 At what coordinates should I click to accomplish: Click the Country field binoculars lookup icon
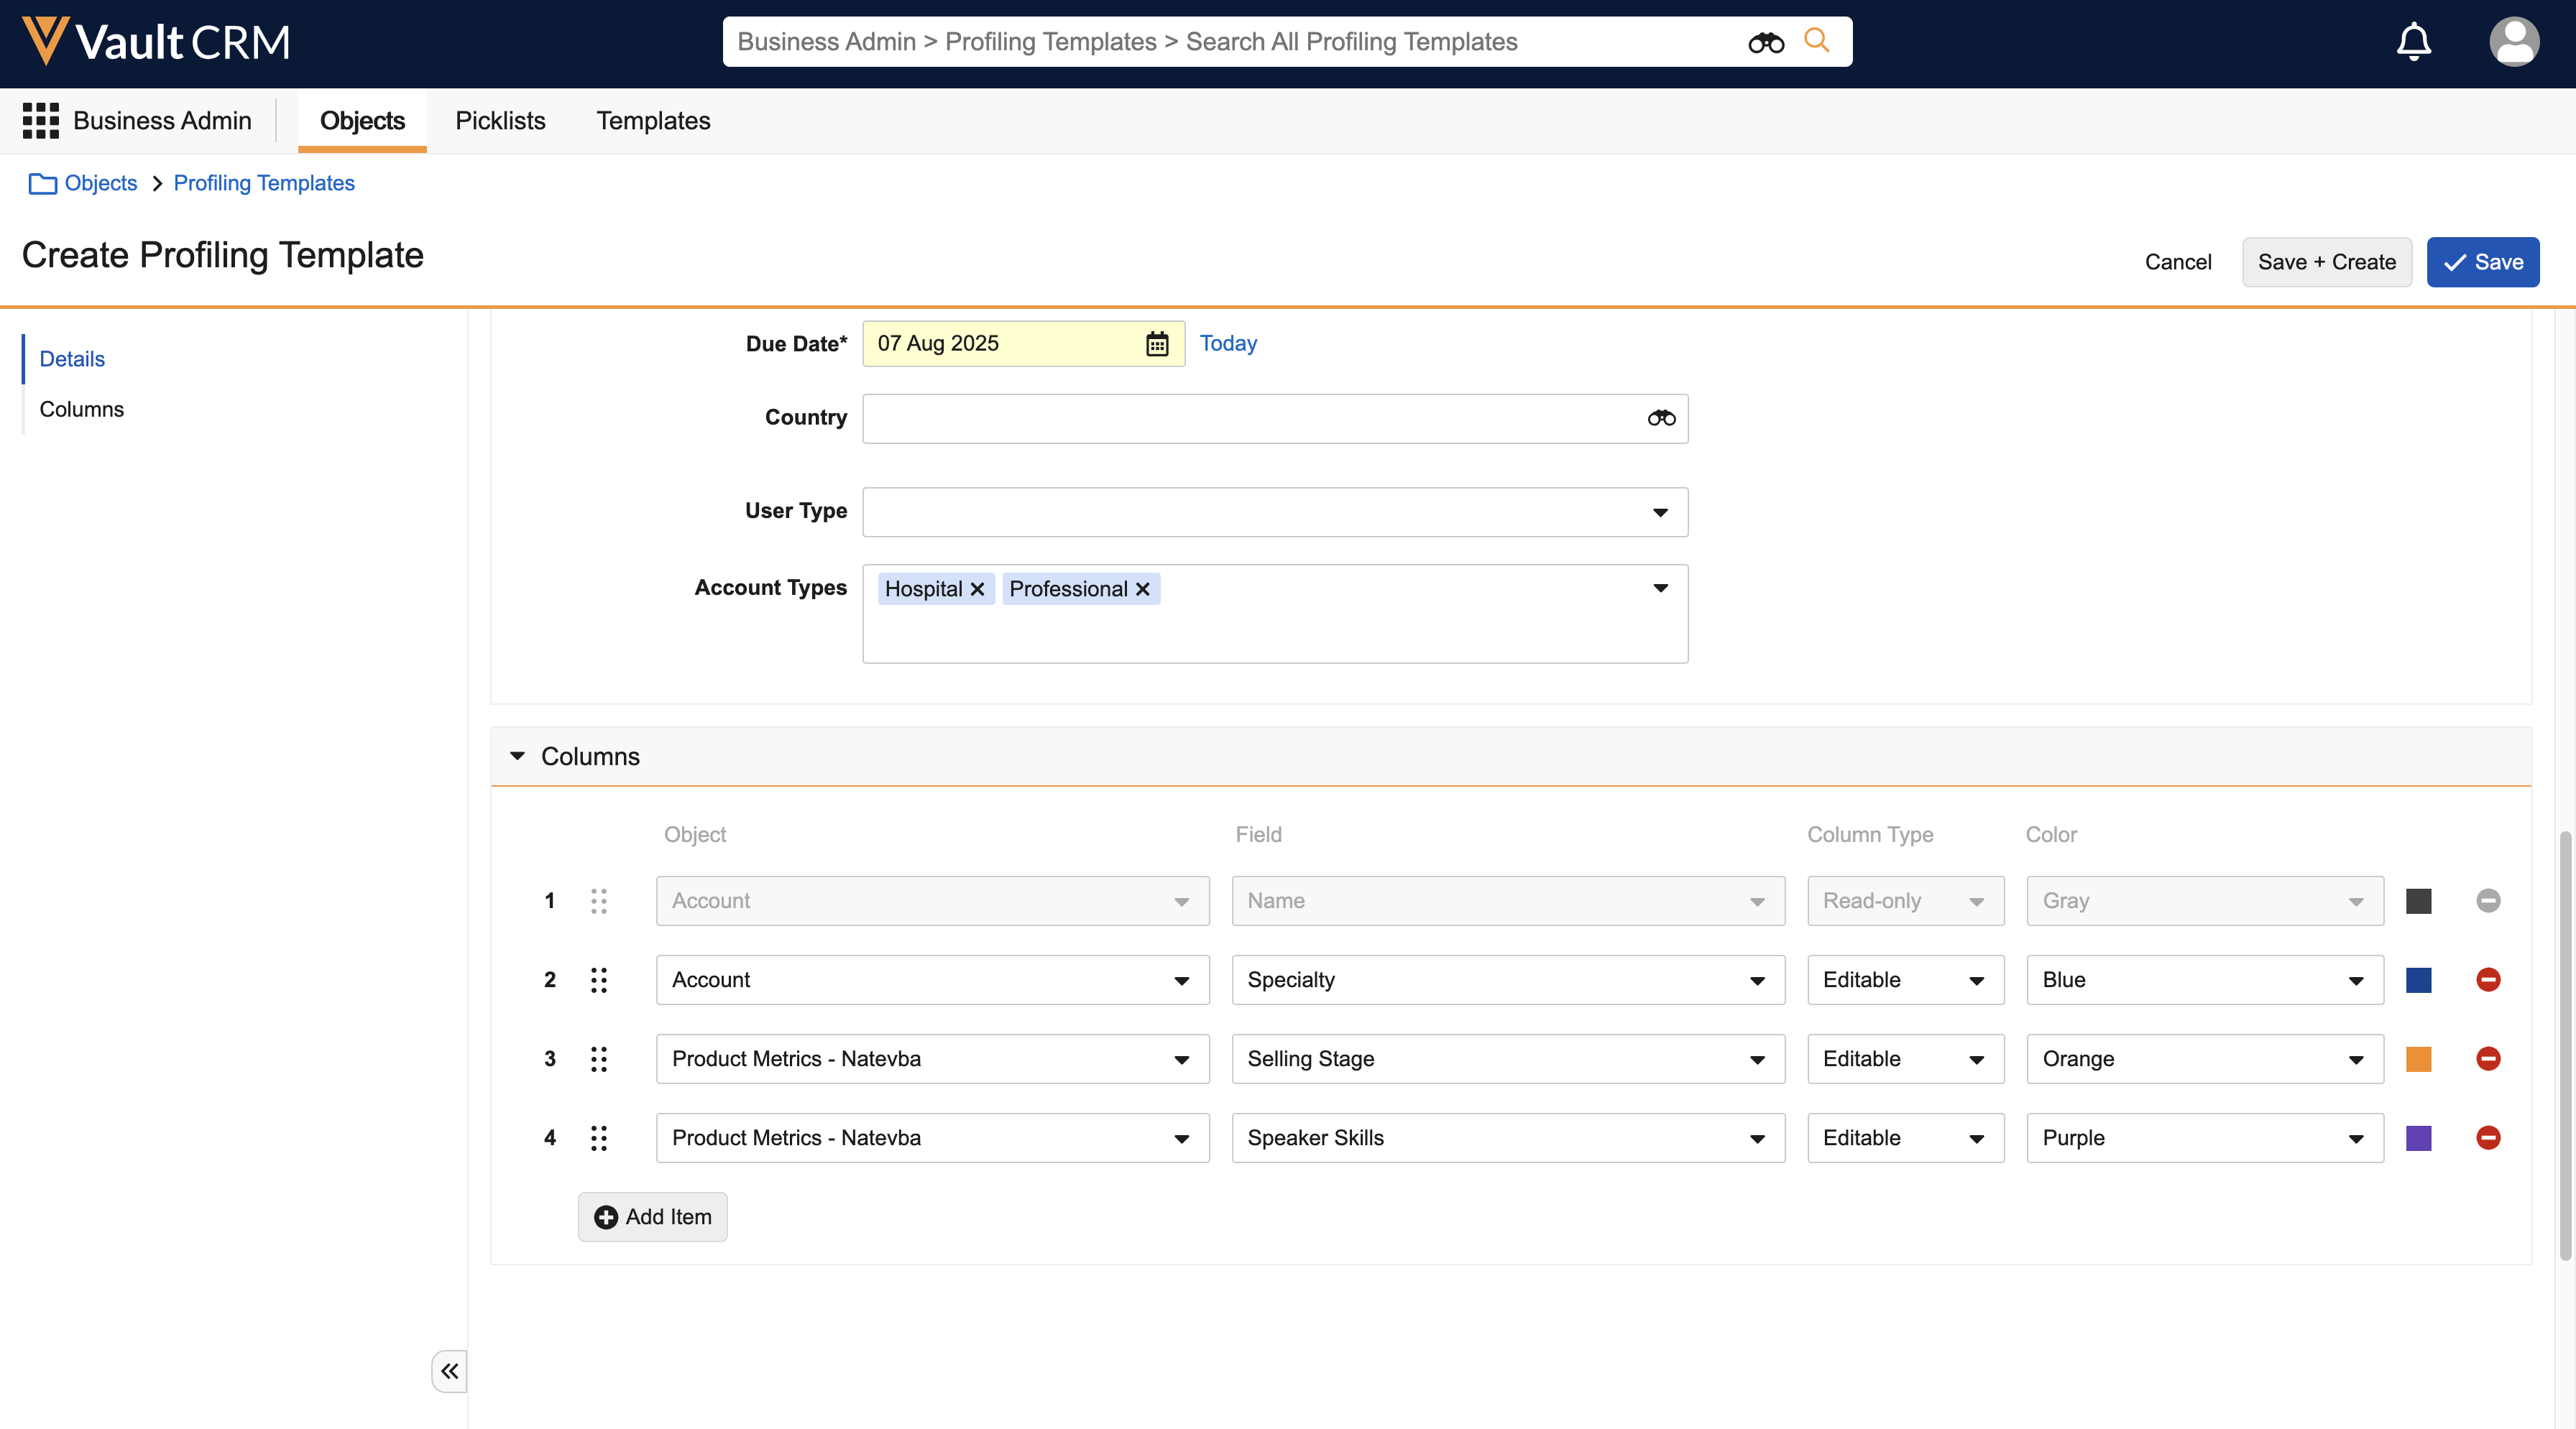point(1661,417)
